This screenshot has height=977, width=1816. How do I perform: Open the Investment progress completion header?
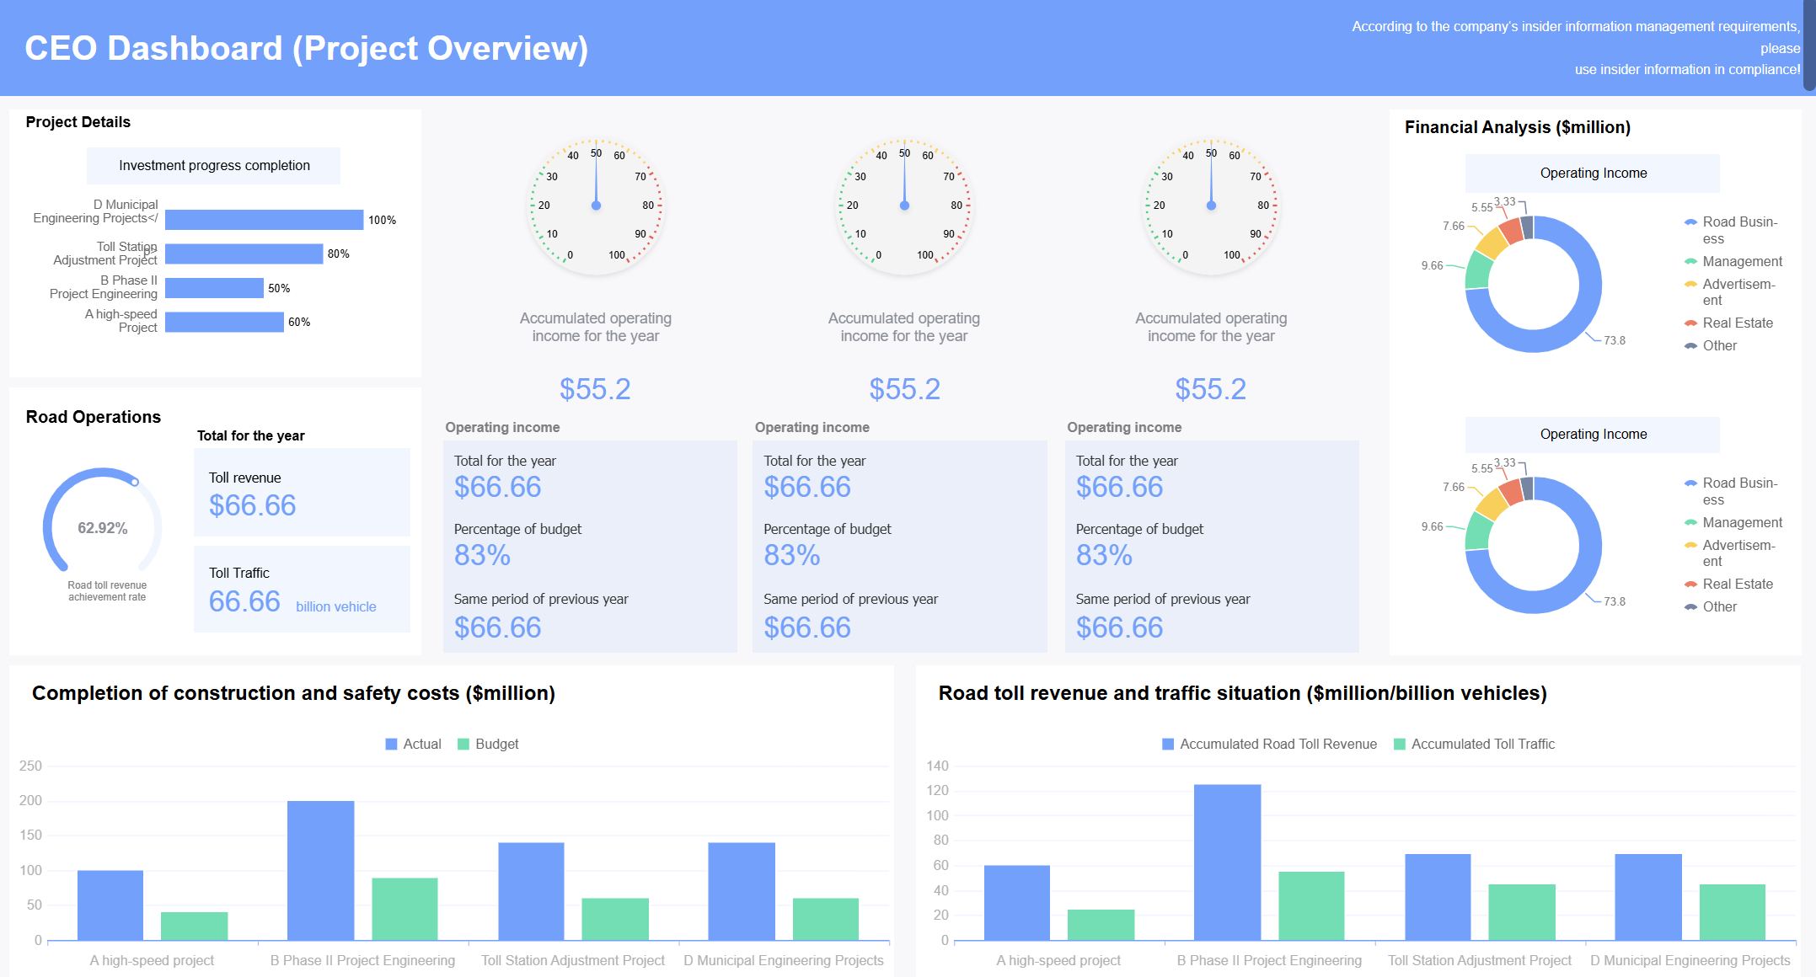coord(213,165)
